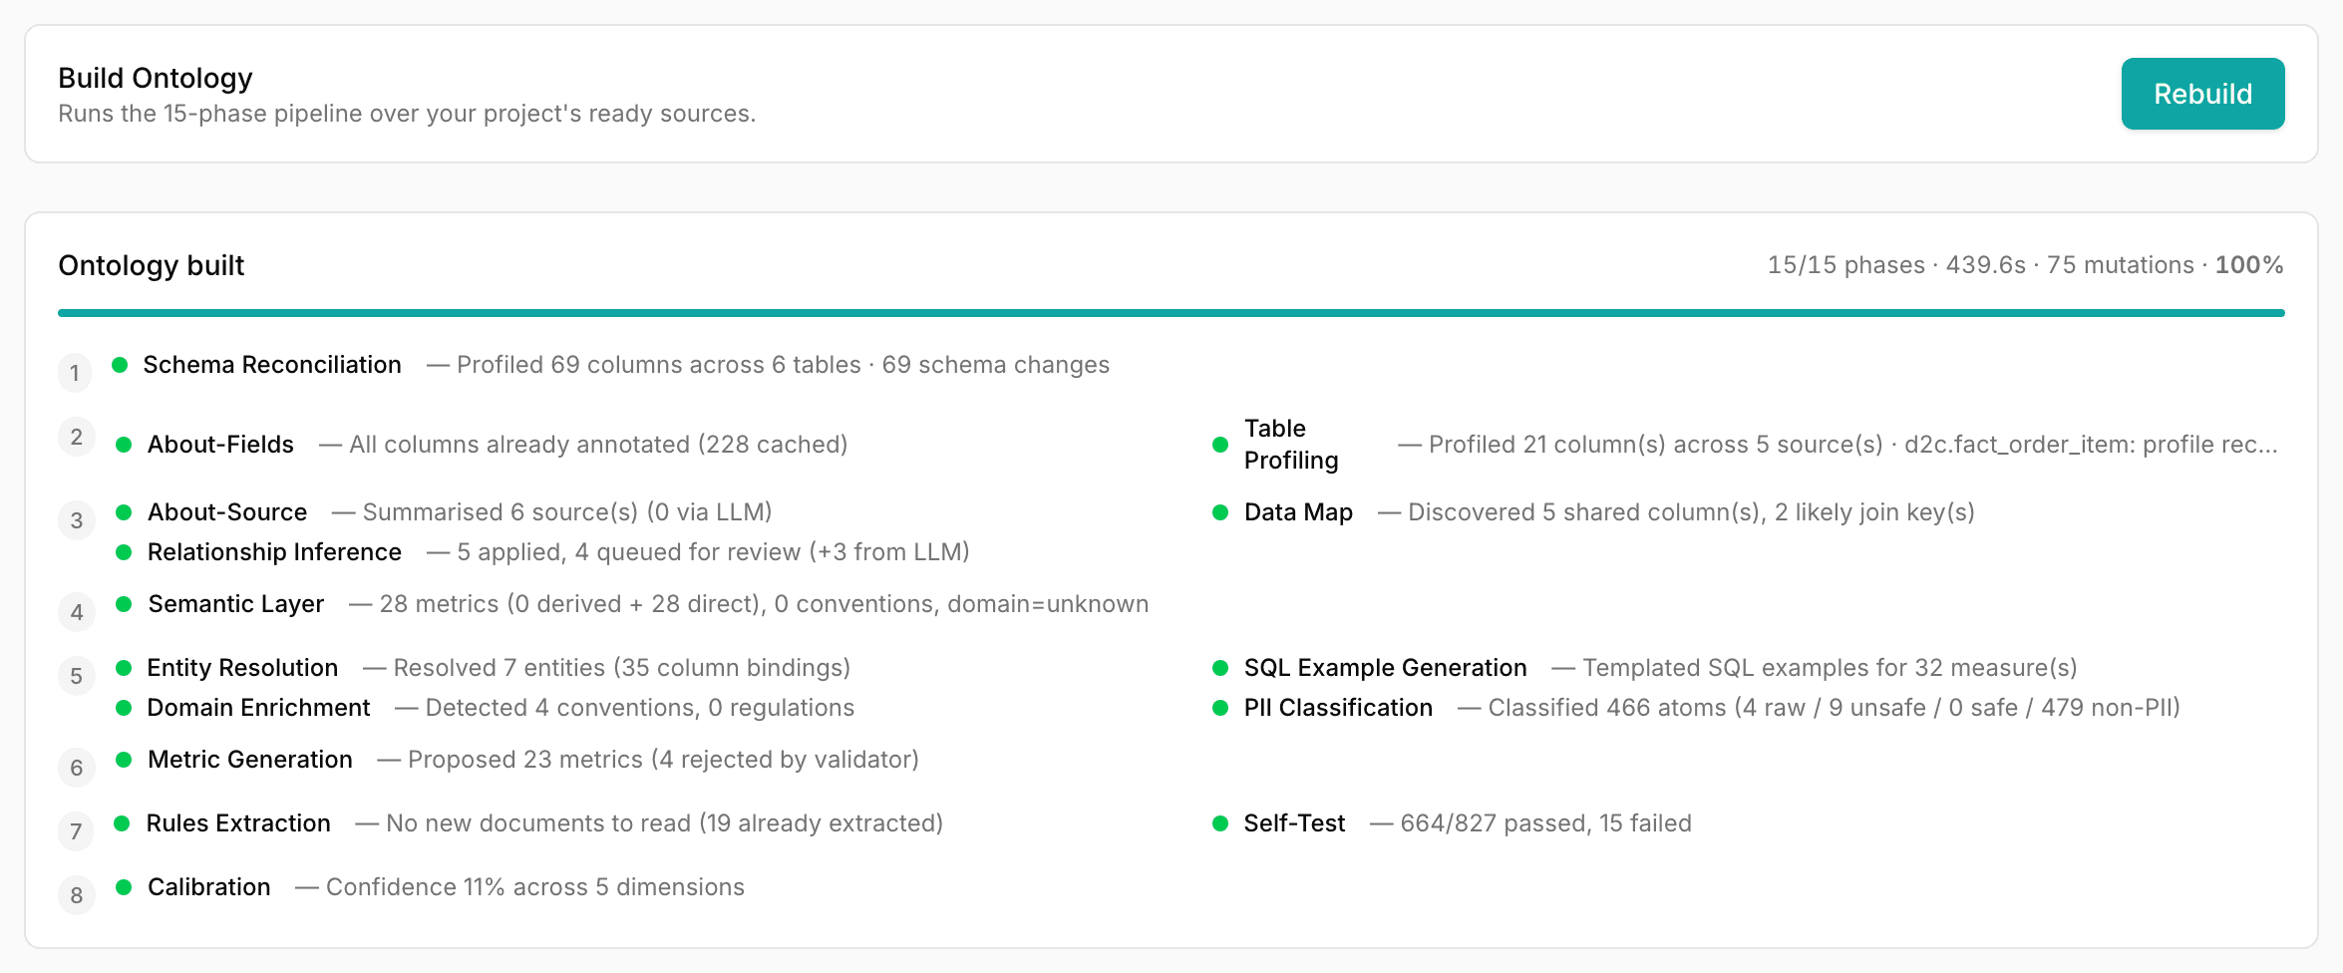The width and height of the screenshot is (2343, 973).
Task: Click the 'Ontology built' heading
Action: click(152, 265)
